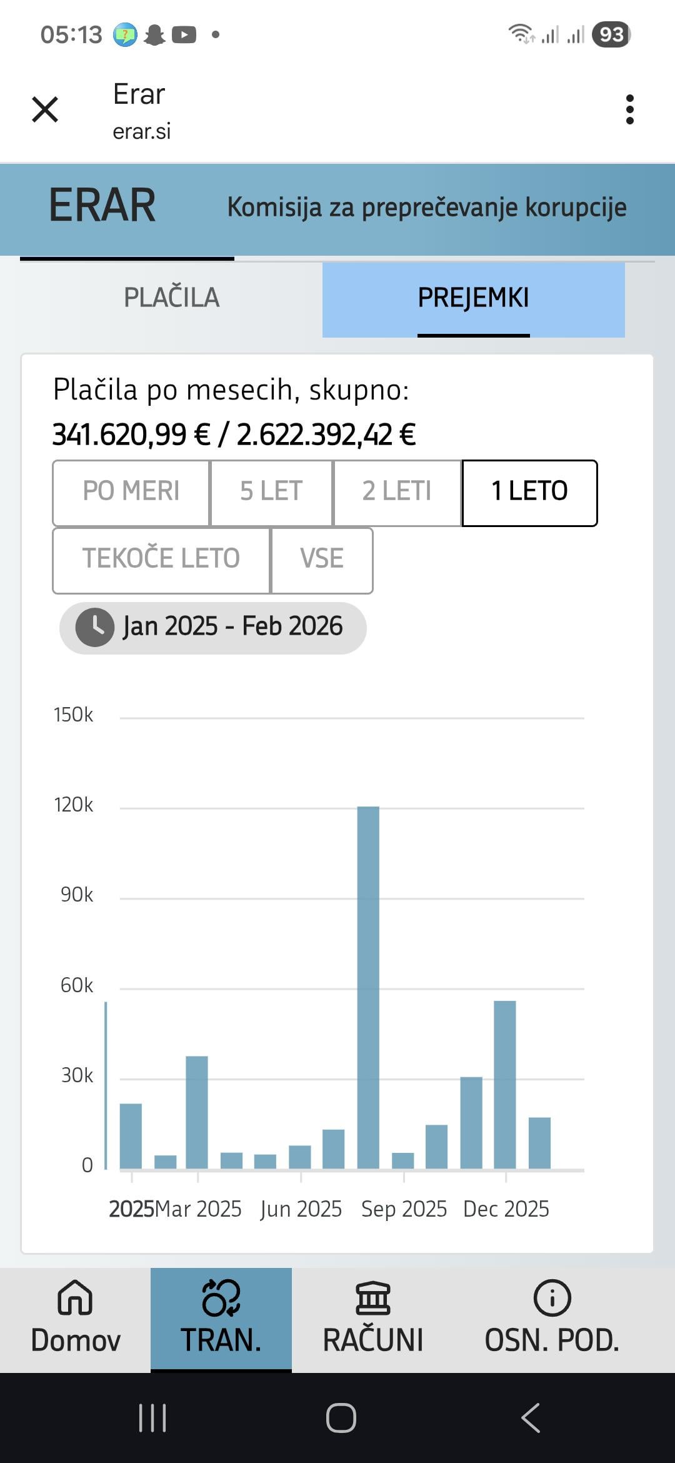Select the PREJEMKI tab
The height and width of the screenshot is (1463, 675).
point(473,298)
